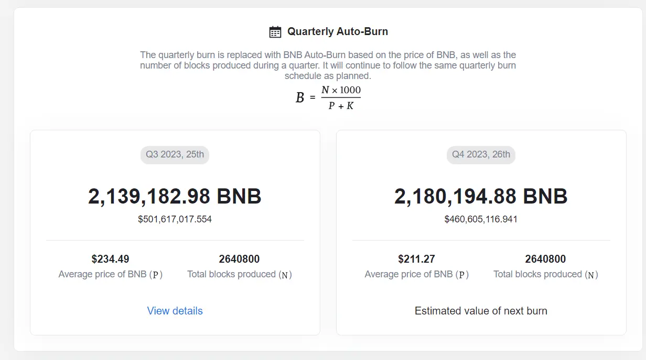Click the Q4 2023, 26th badge
646x360 pixels.
(481, 155)
